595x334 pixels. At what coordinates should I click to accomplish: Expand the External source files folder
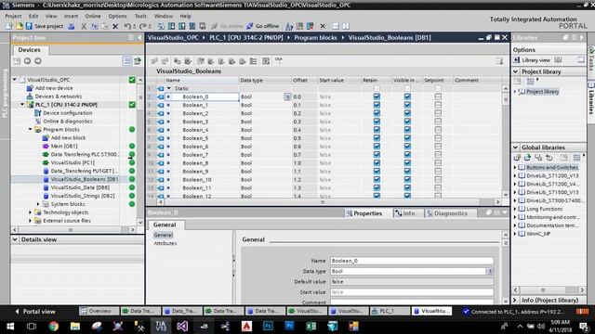pos(31,221)
